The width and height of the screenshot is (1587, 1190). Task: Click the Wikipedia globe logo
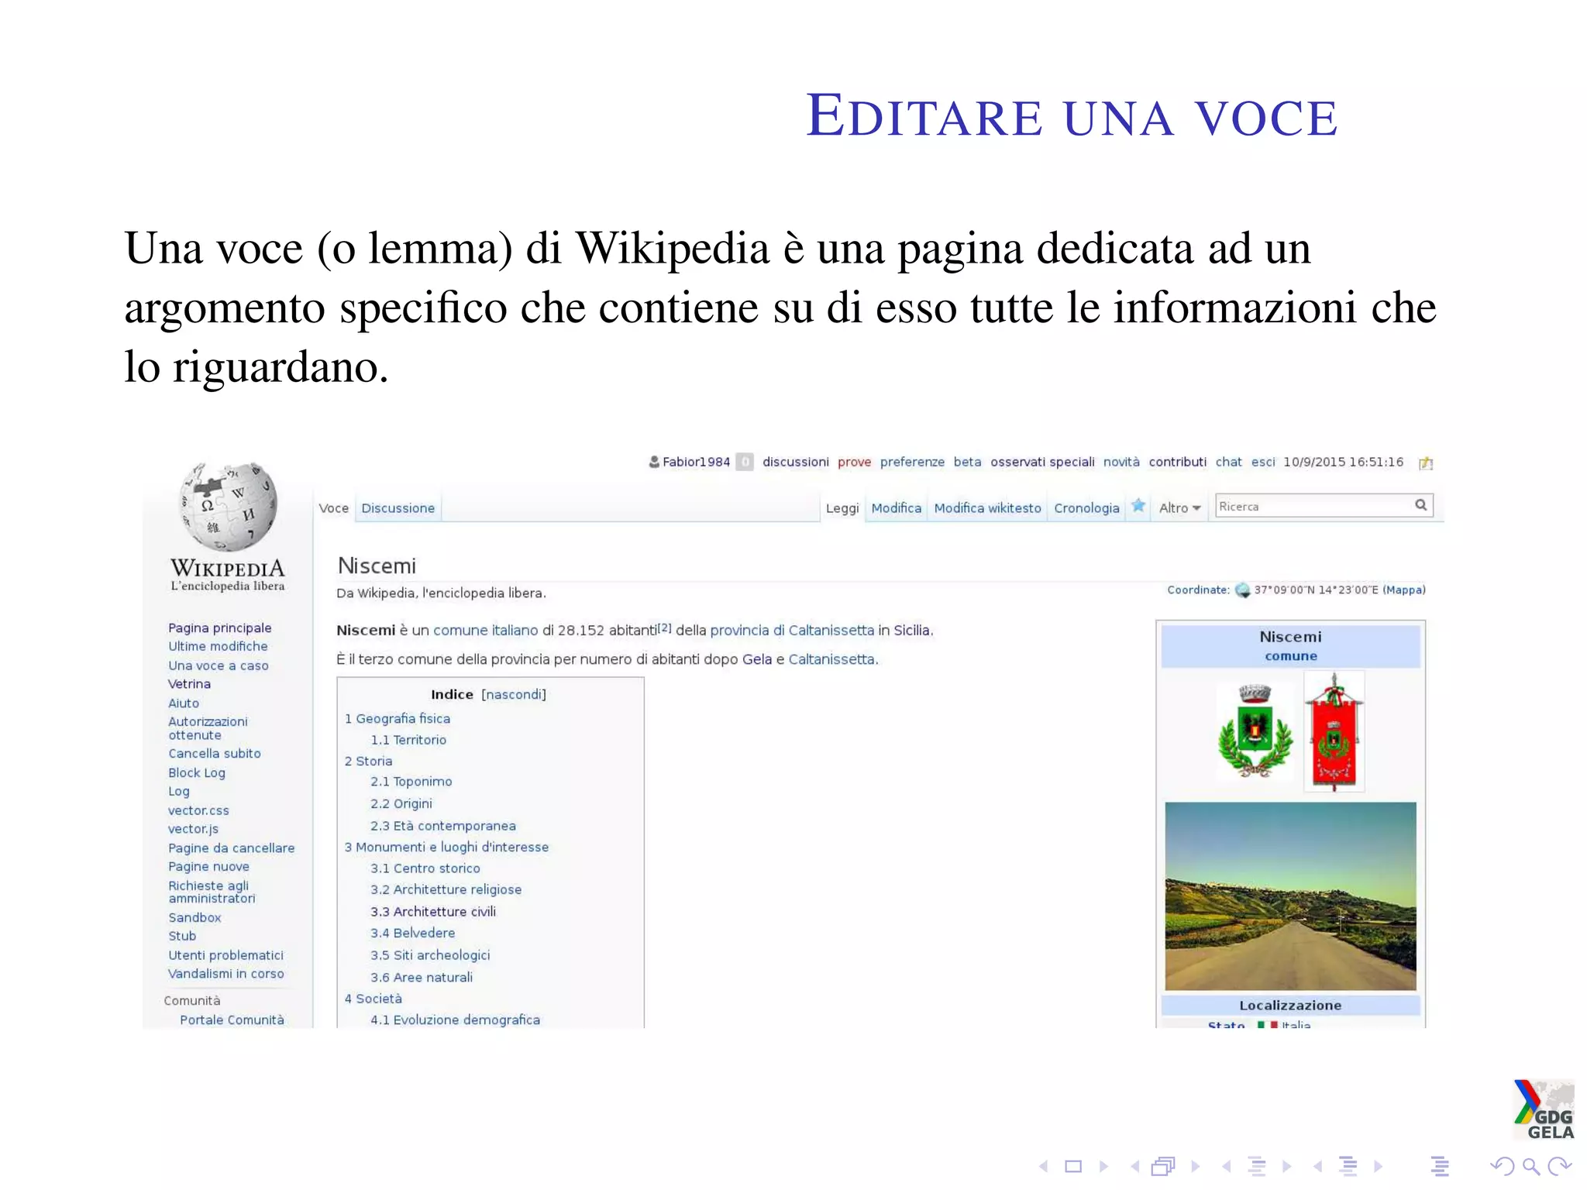(228, 507)
